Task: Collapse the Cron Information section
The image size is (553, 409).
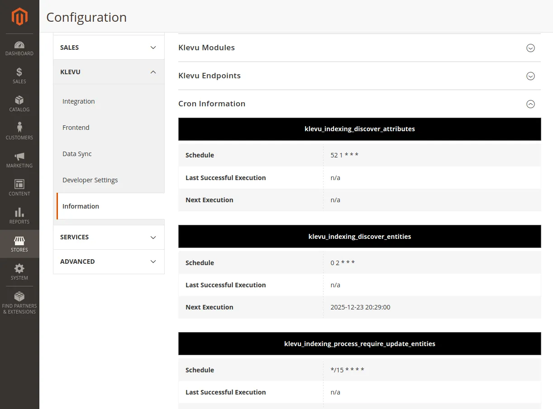Action: pyautogui.click(x=531, y=104)
